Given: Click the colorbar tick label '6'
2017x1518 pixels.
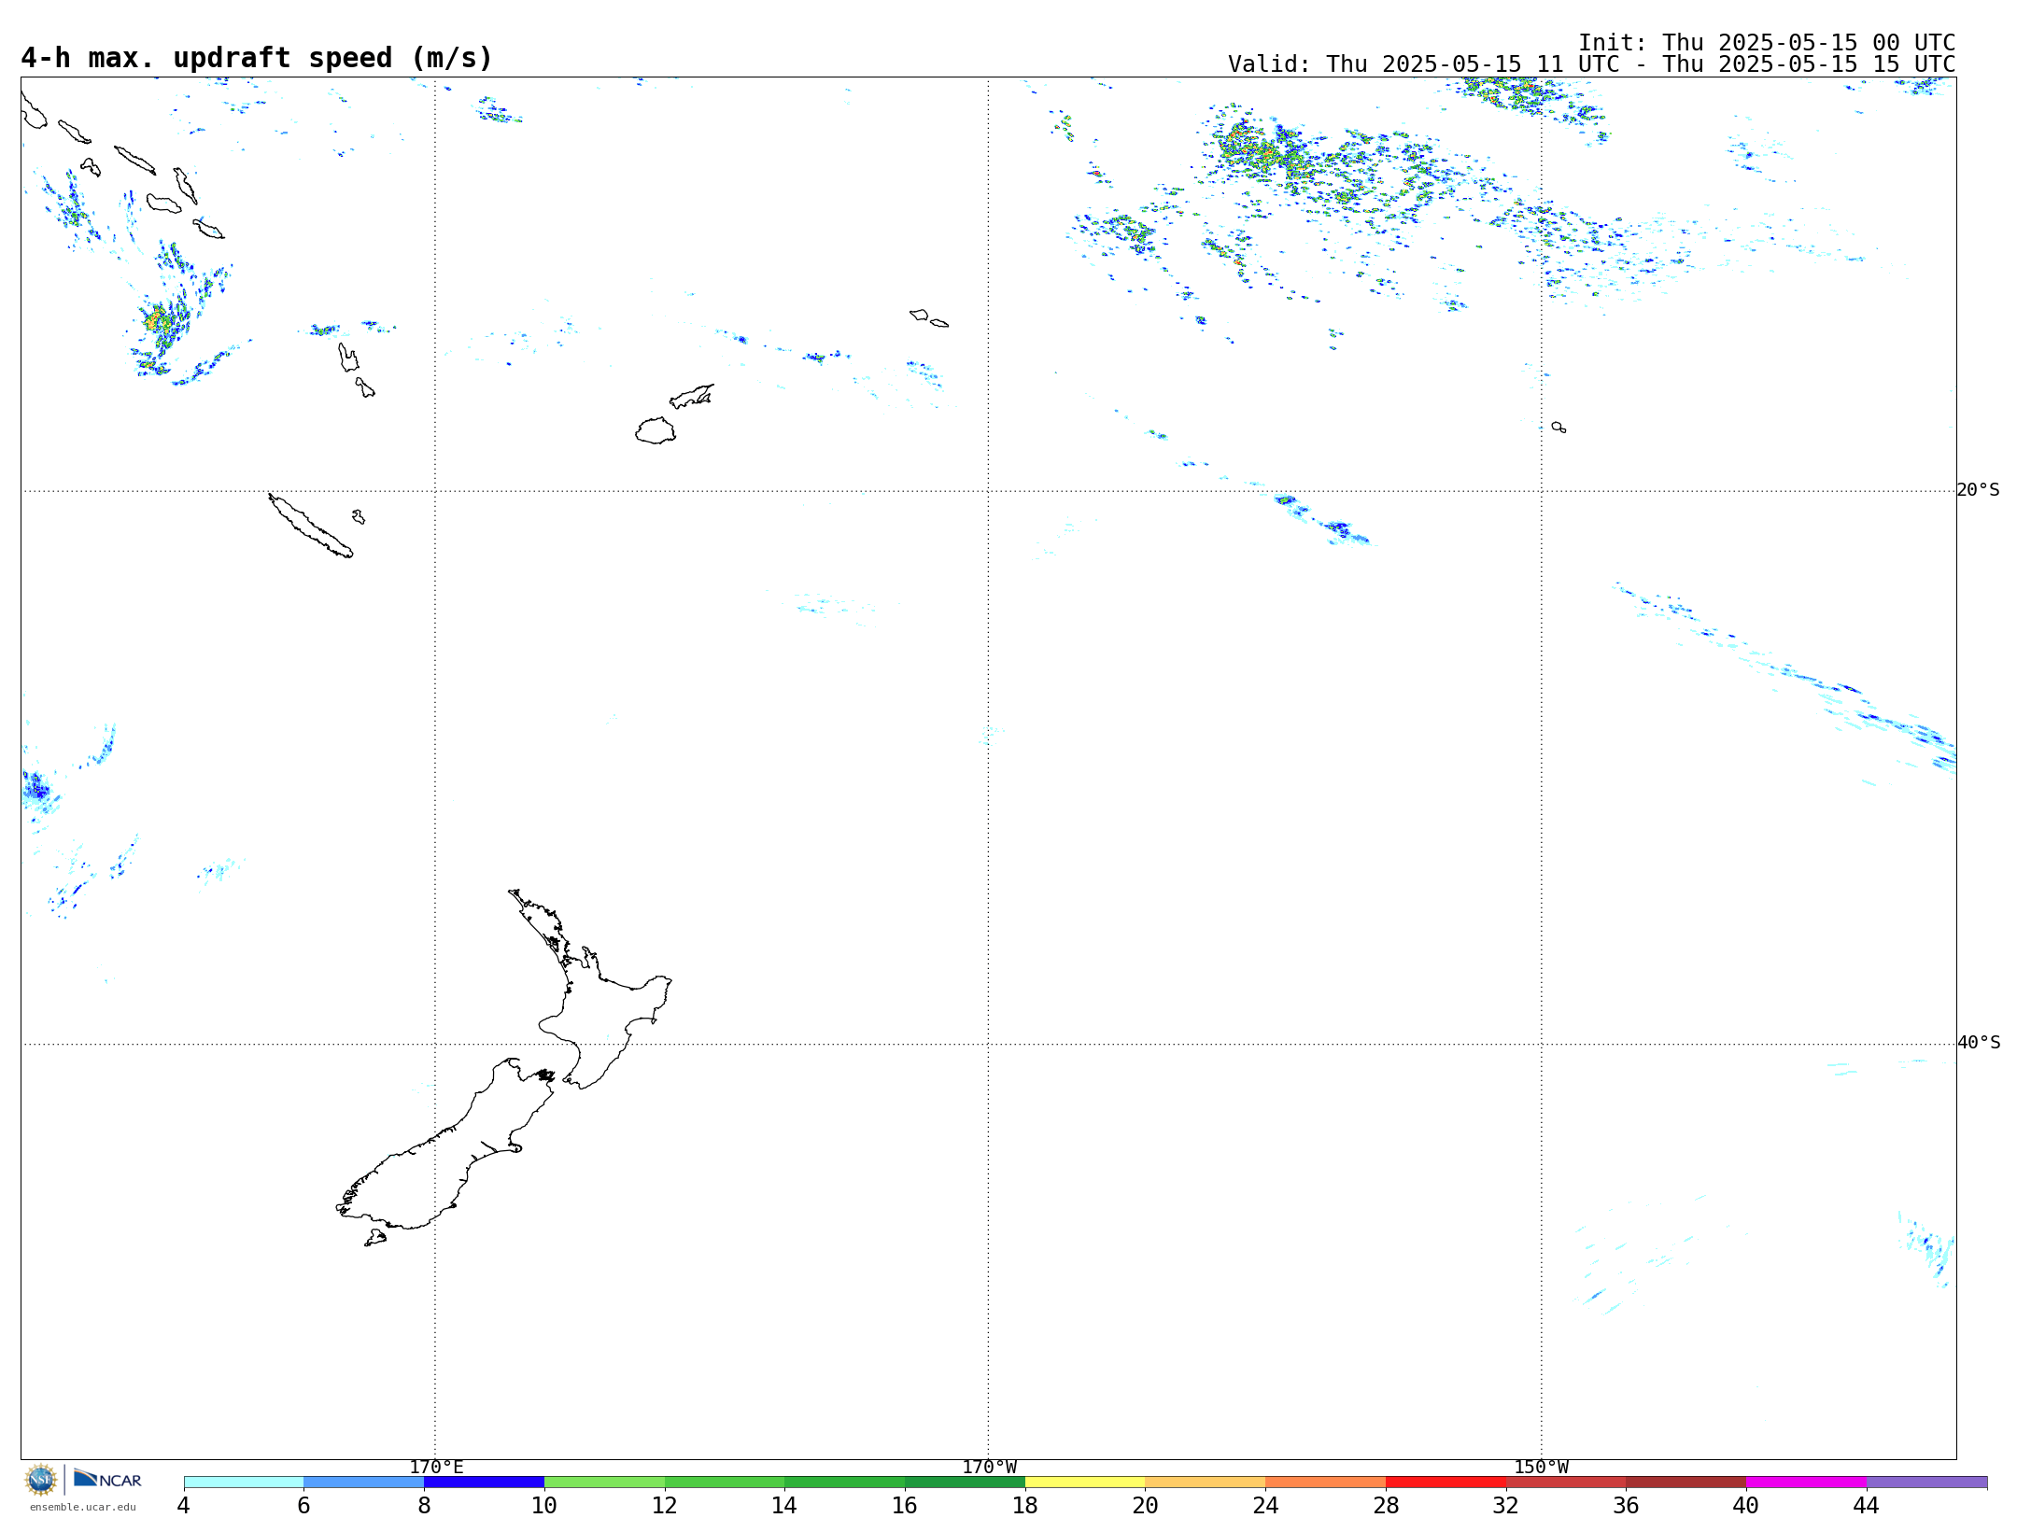Looking at the screenshot, I should [x=303, y=1505].
